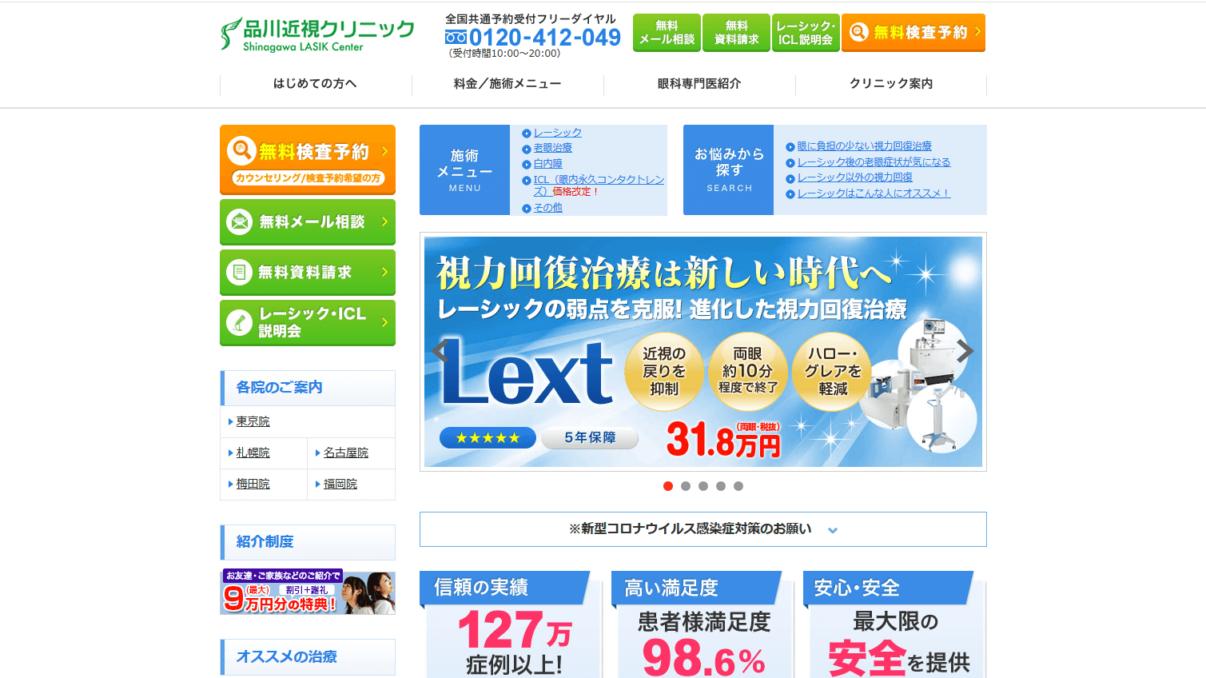This screenshot has height=678, width=1206.
Task: Click the sidebar 無料資料請求 green button
Action: click(x=308, y=273)
